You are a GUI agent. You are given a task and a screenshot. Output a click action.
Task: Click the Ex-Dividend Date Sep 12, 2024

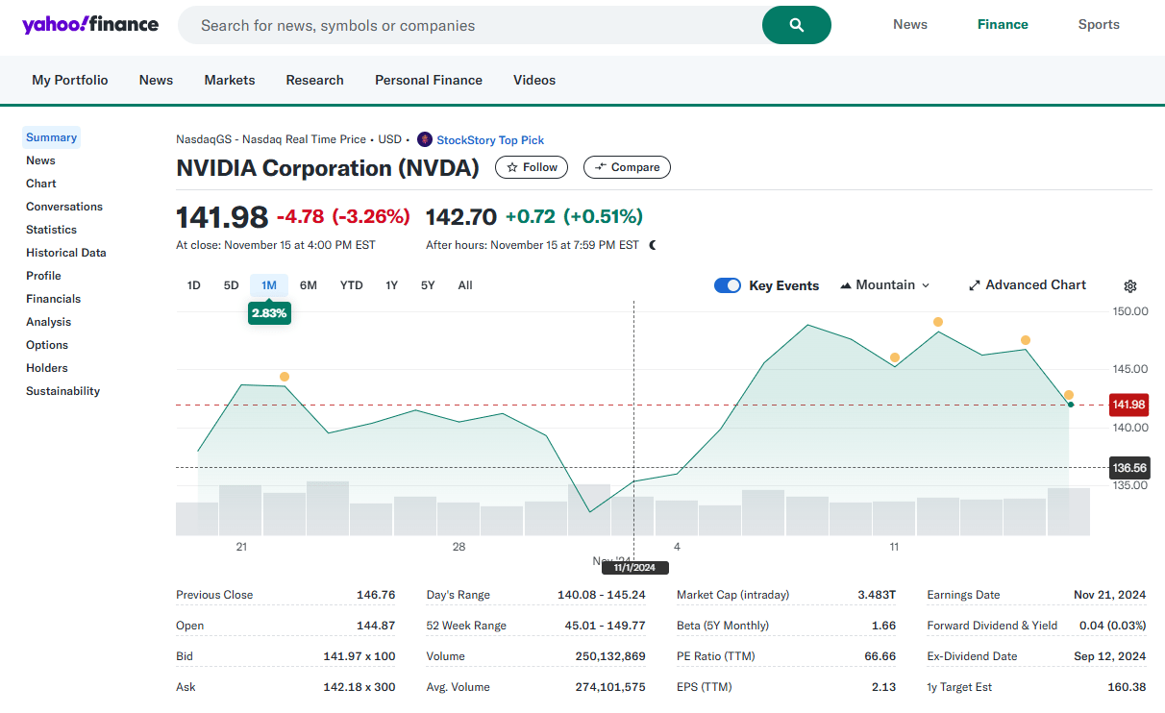[1110, 656]
